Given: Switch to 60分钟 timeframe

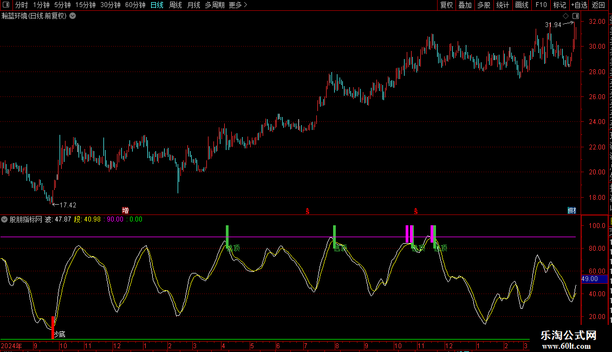Looking at the screenshot, I should [135, 5].
